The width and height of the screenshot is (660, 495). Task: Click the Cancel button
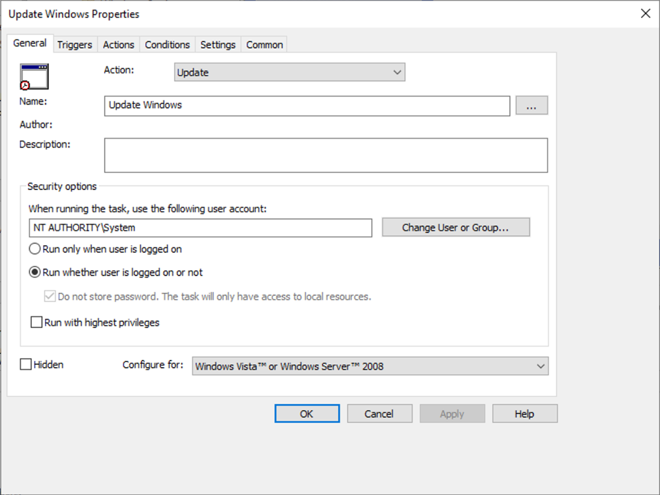379,414
